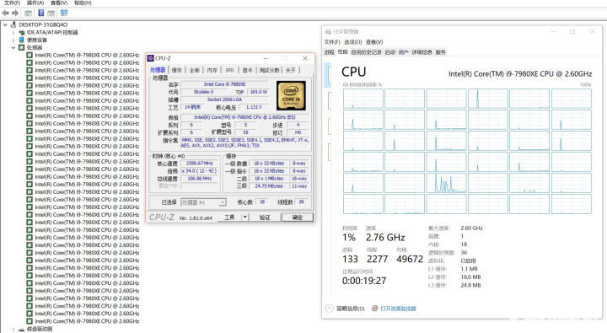Click the 便携设备 portable devices icon
The height and width of the screenshot is (333, 607).
pyautogui.click(x=22, y=40)
